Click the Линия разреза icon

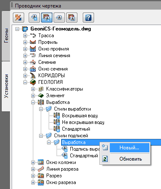[x=41, y=169]
